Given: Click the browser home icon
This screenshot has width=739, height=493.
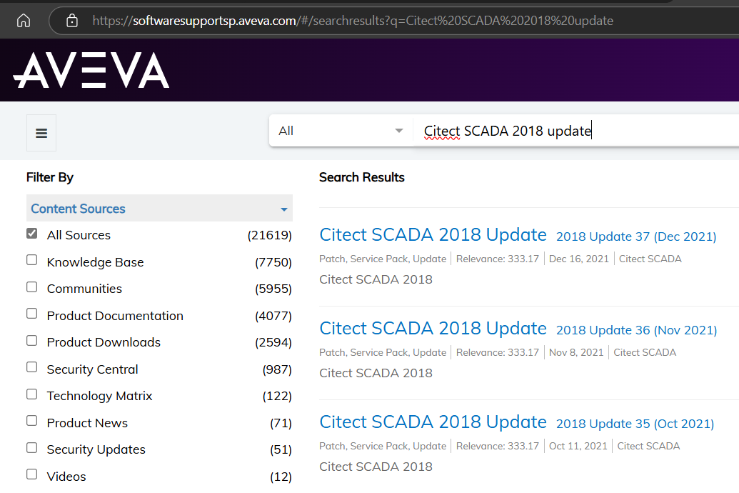Looking at the screenshot, I should click(23, 21).
